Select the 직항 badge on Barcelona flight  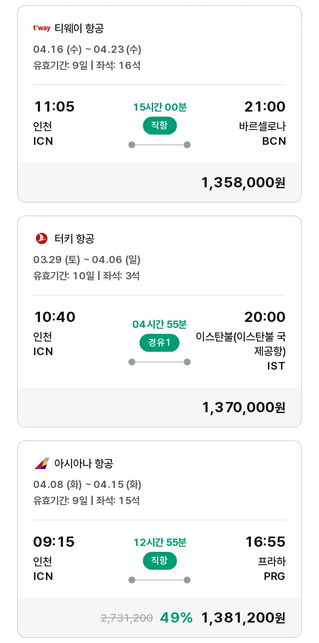pyautogui.click(x=159, y=126)
